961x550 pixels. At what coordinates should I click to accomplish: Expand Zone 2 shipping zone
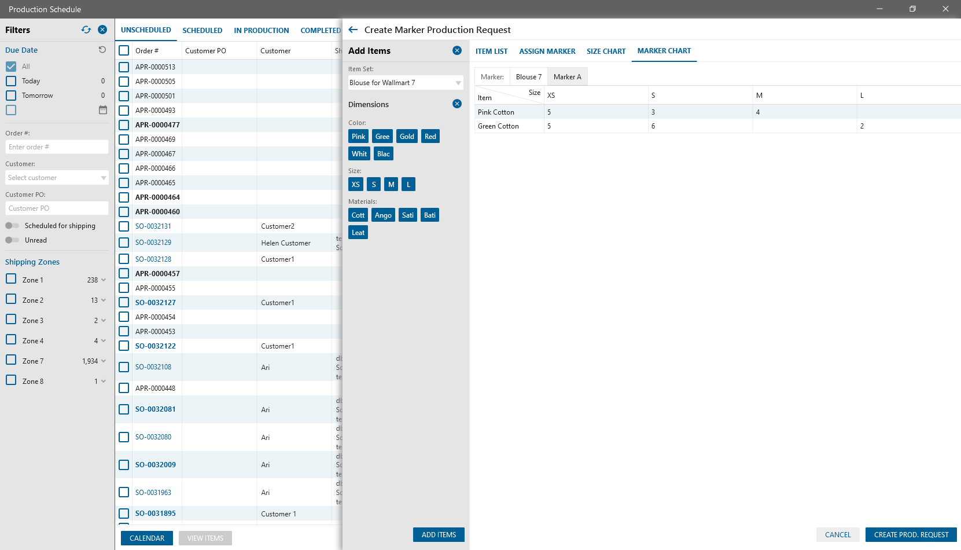(104, 300)
